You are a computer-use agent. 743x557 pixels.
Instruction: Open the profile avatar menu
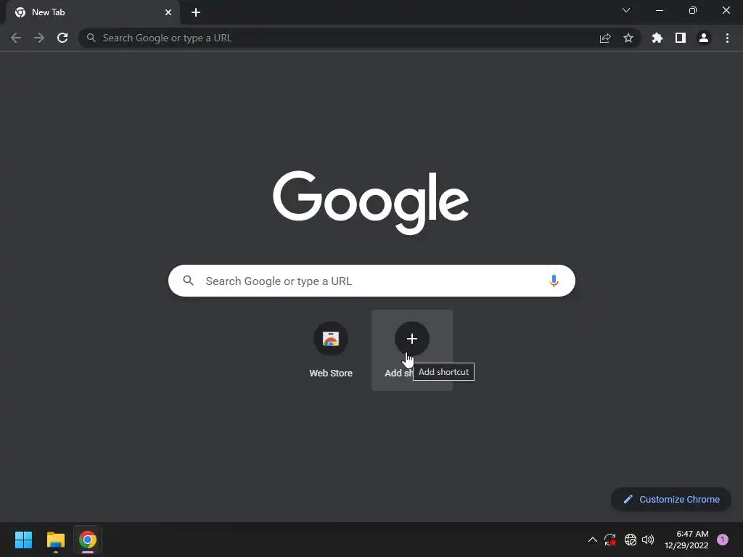tap(704, 38)
